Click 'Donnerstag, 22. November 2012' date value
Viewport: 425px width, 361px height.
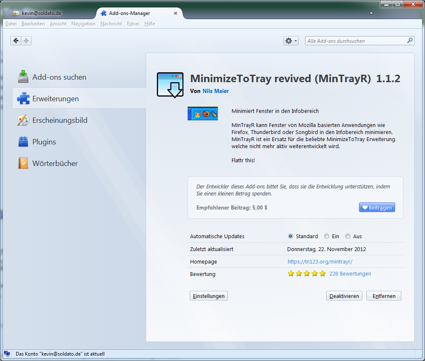pyautogui.click(x=327, y=249)
